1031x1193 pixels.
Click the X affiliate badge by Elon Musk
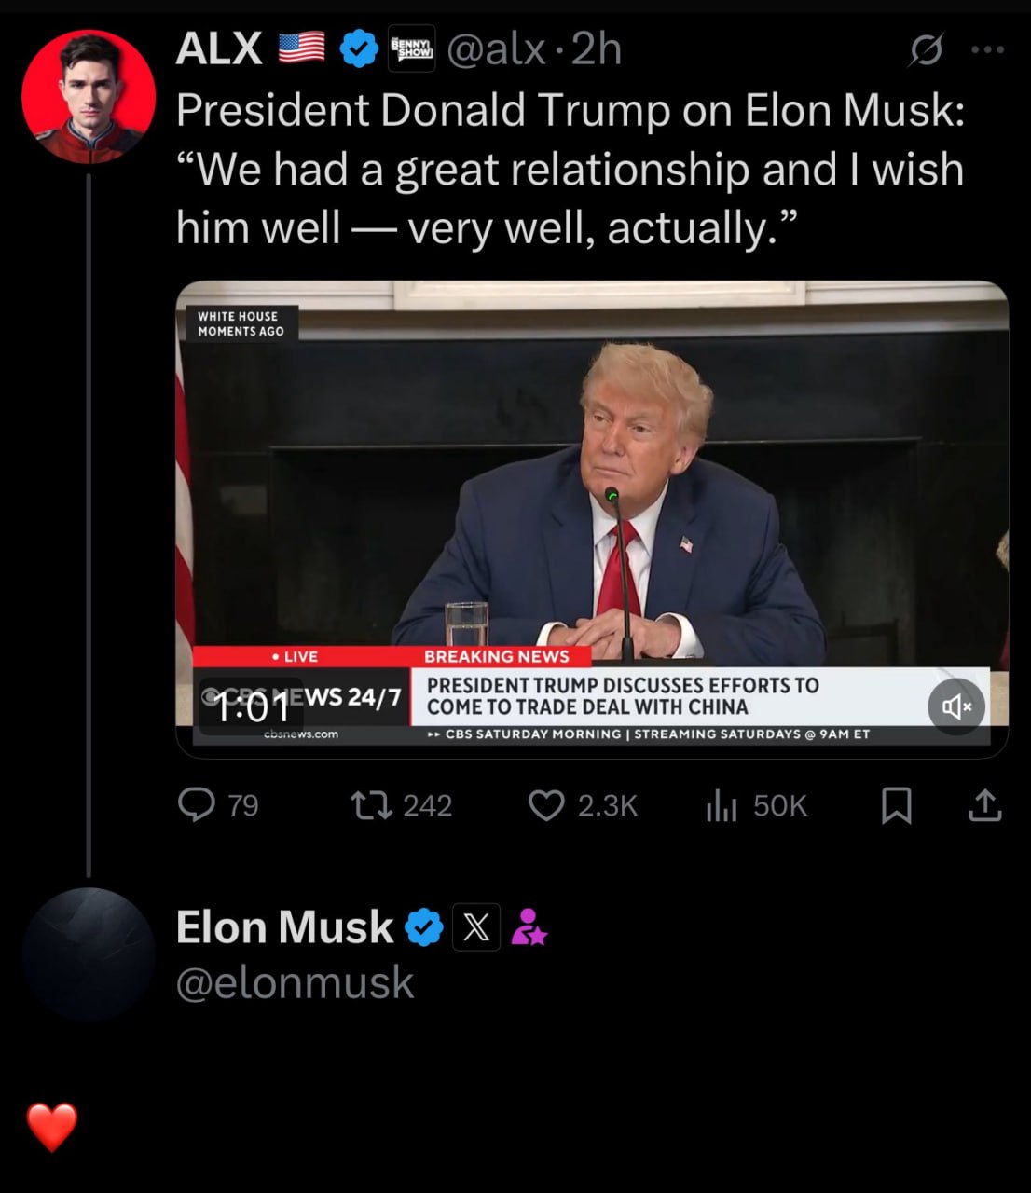click(x=476, y=927)
